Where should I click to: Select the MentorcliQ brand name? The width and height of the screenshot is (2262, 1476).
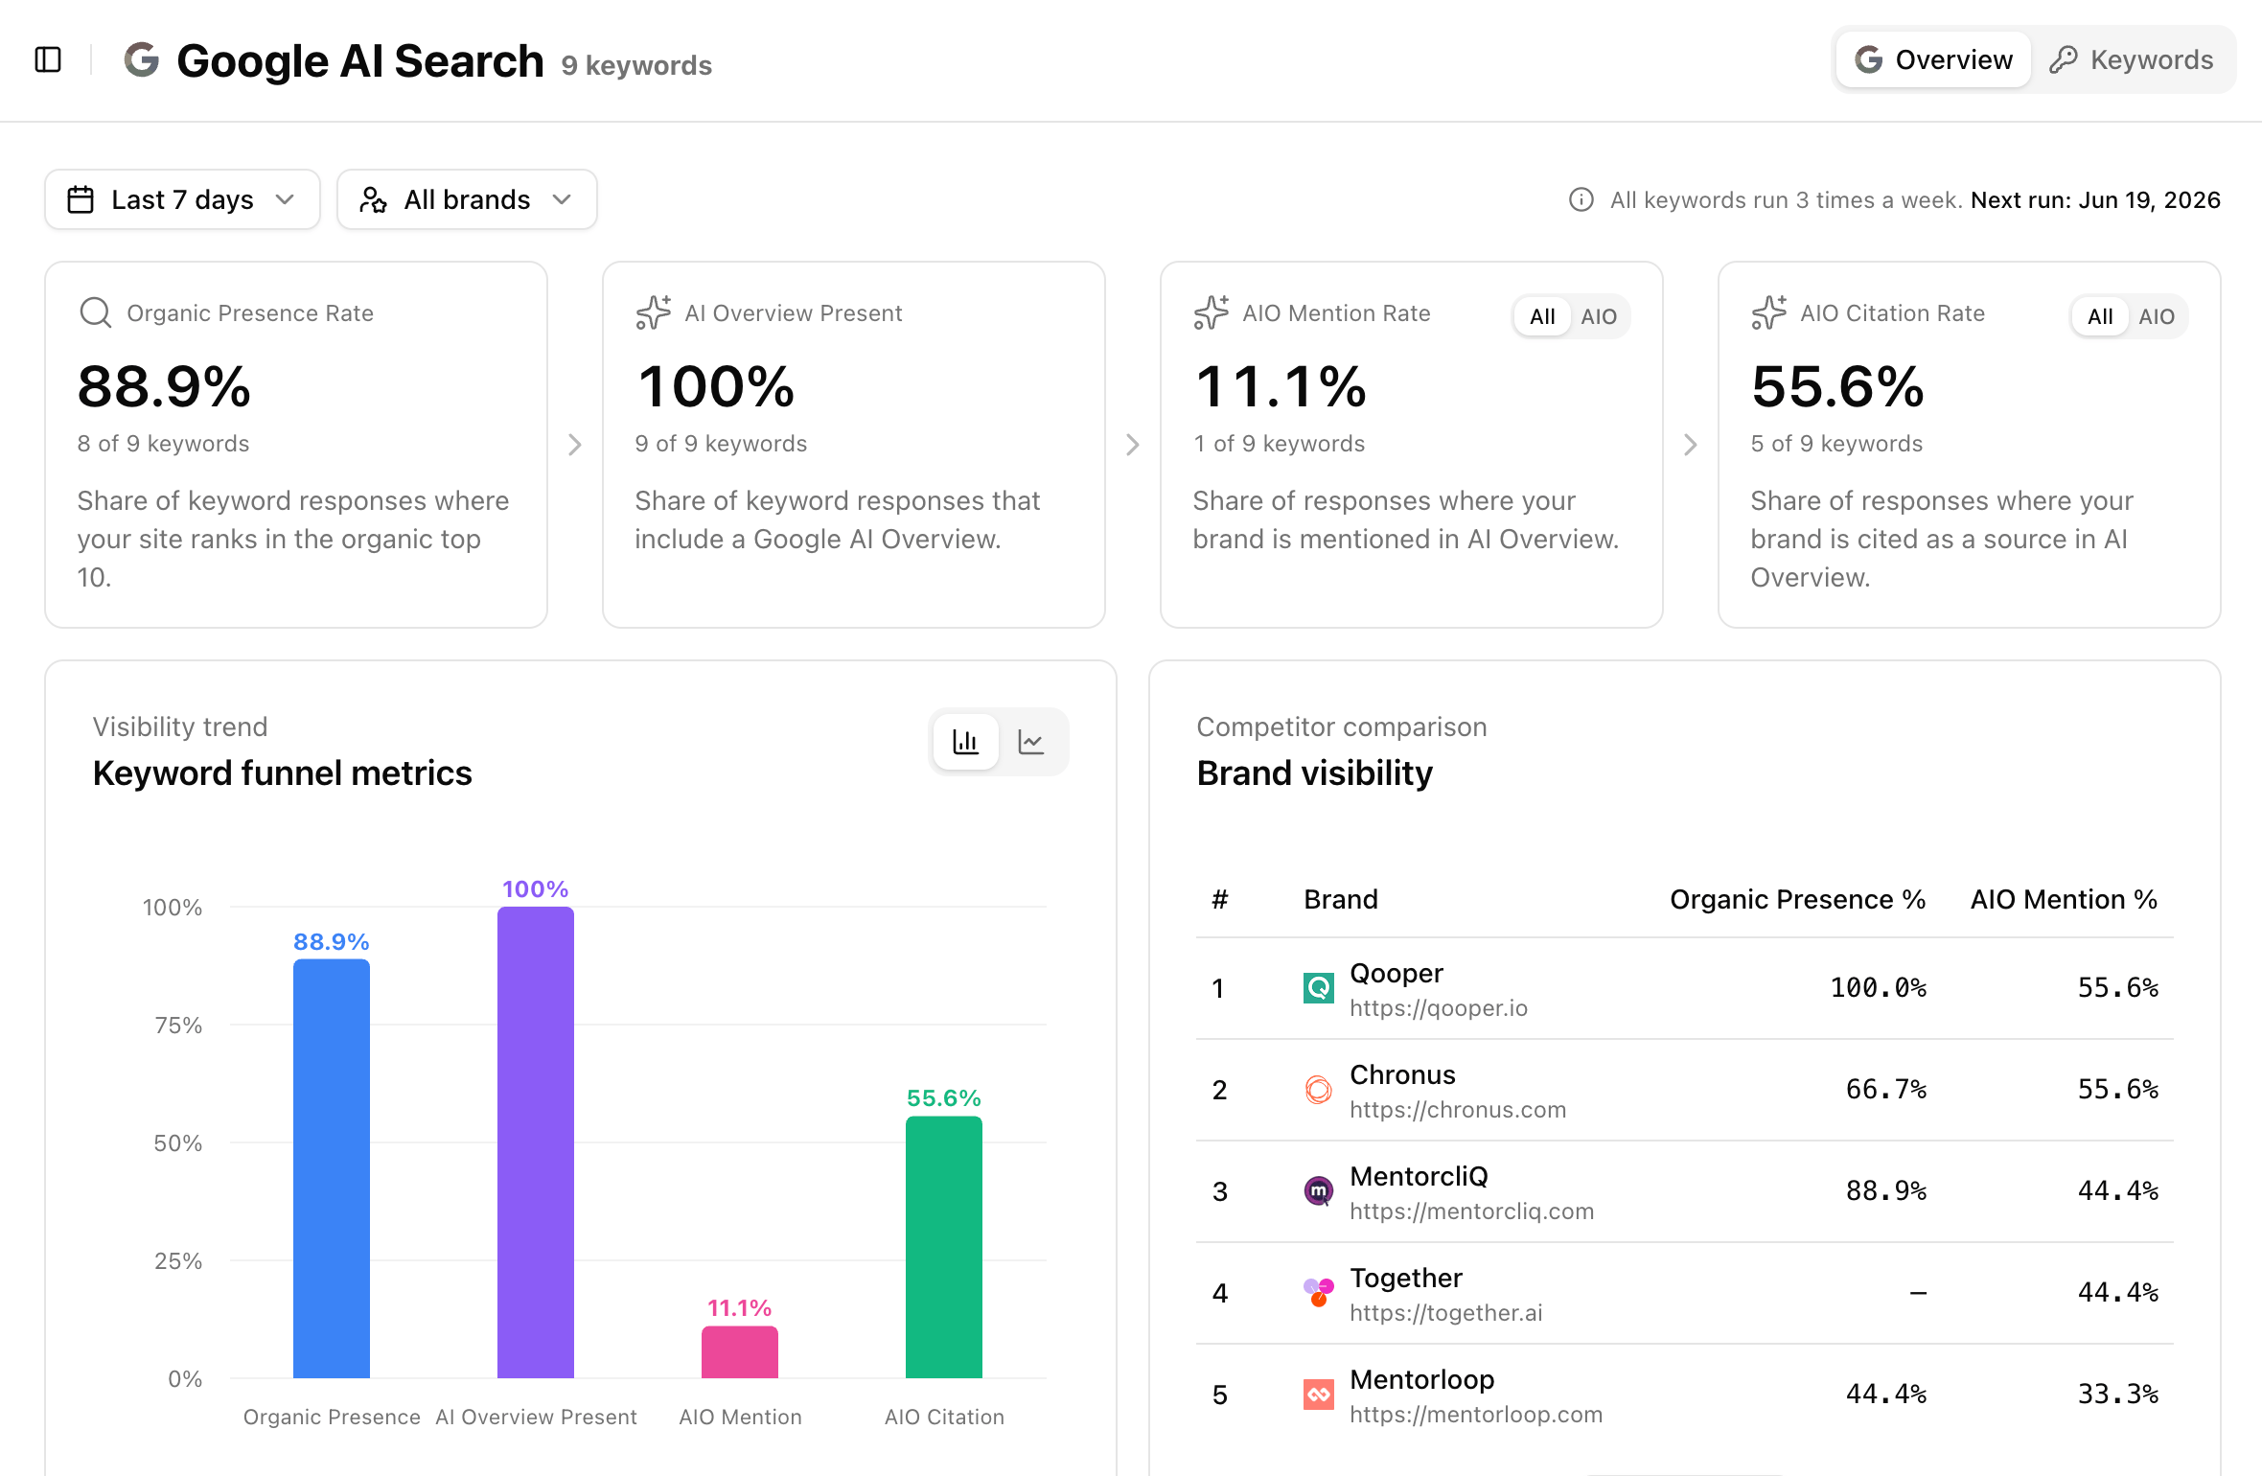[x=1419, y=1176]
